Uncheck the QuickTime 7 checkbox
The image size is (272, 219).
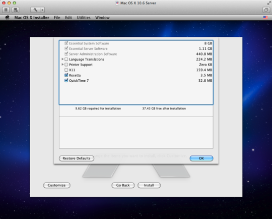tap(66, 80)
